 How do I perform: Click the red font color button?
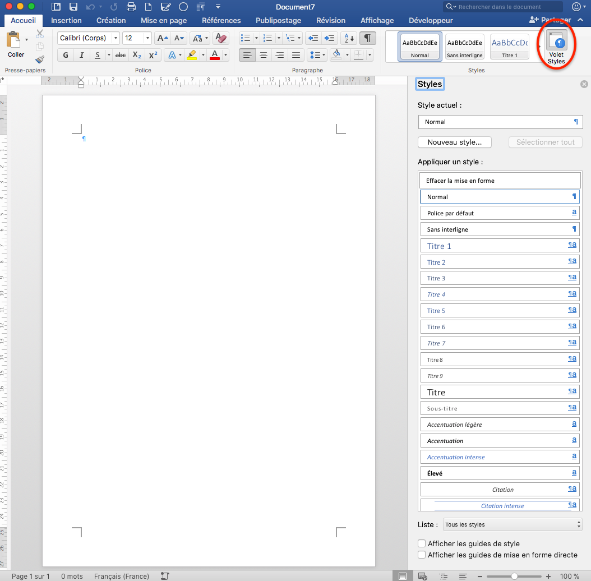pyautogui.click(x=215, y=55)
